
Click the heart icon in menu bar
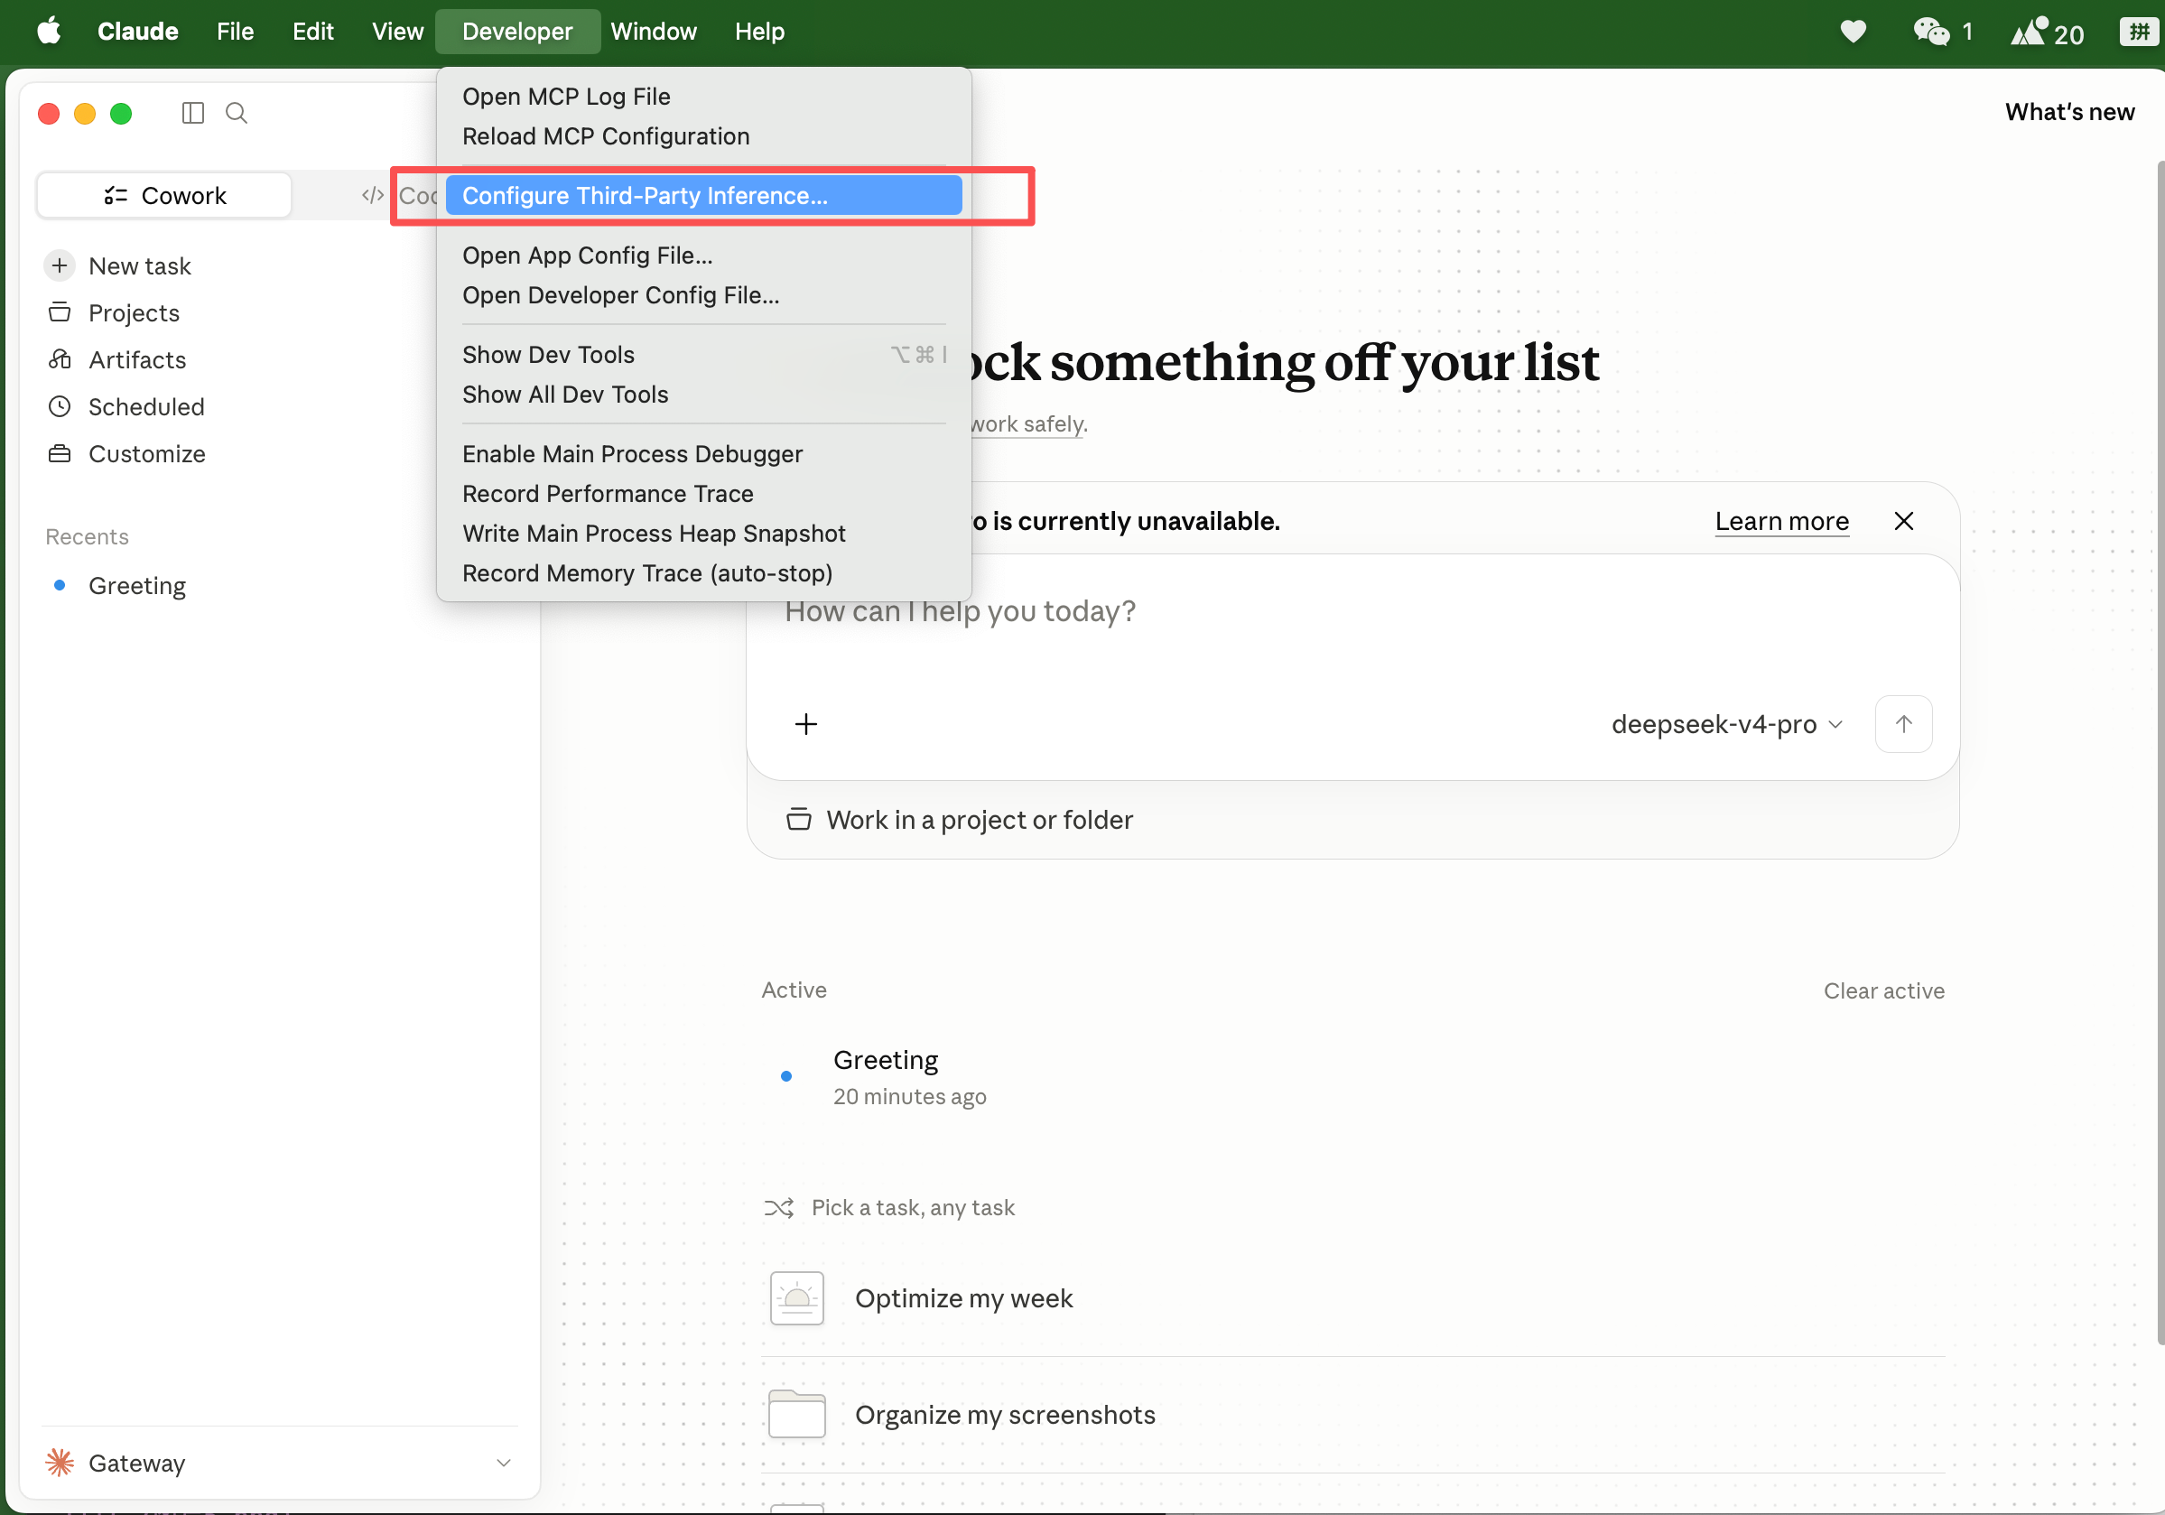1853,33
